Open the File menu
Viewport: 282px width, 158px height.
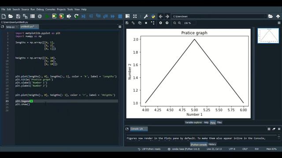pyautogui.click(x=3, y=9)
